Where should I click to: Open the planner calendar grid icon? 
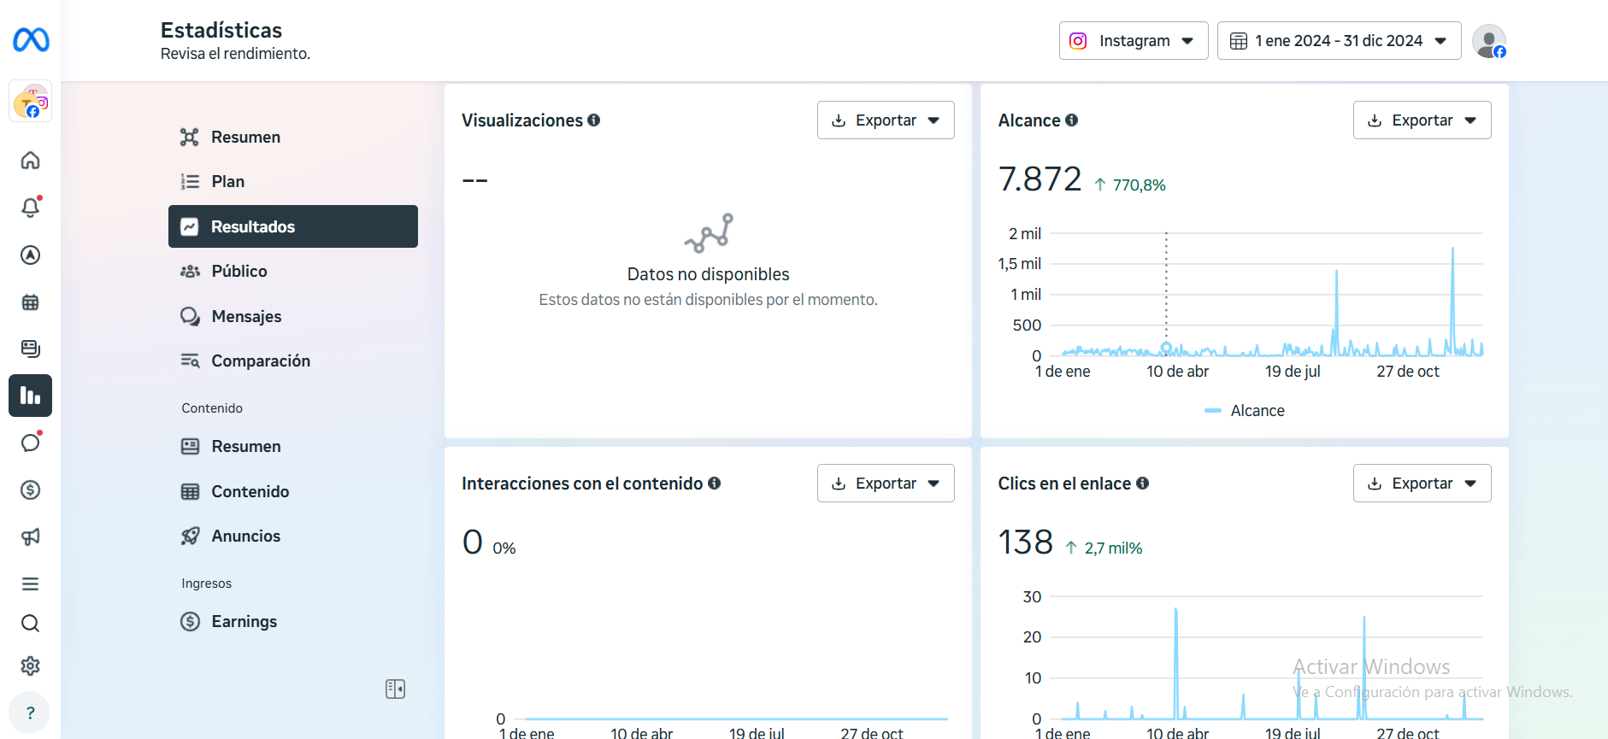(31, 302)
